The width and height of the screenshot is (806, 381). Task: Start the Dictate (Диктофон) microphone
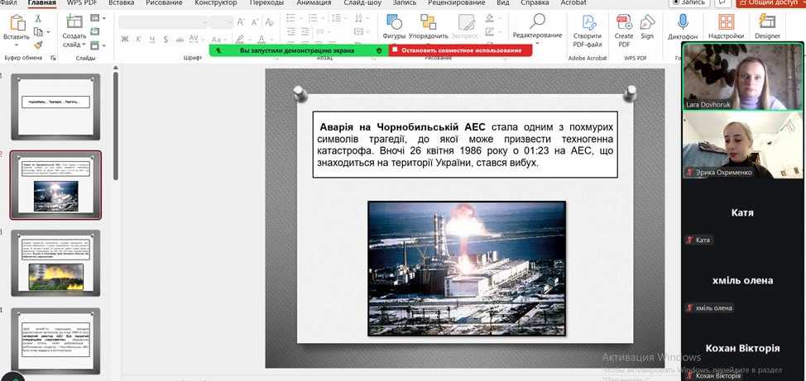click(x=683, y=22)
